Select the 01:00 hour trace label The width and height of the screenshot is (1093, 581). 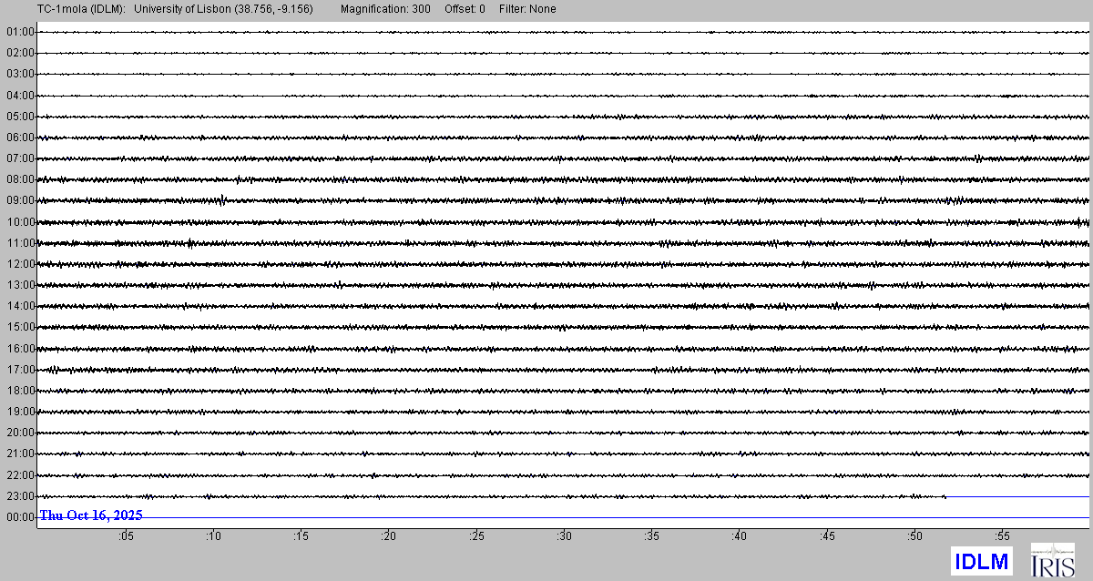tap(20, 32)
